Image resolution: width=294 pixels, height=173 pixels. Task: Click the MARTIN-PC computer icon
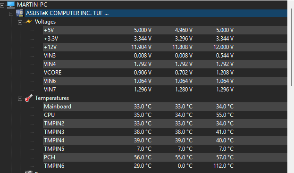pyautogui.click(x=11, y=5)
